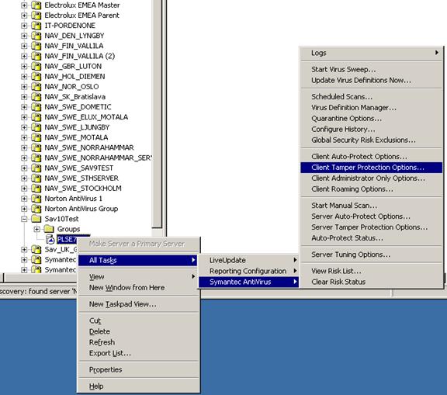447x395 pixels.
Task: Click the NAV_GBR_LUTON group icon
Action: point(36,67)
